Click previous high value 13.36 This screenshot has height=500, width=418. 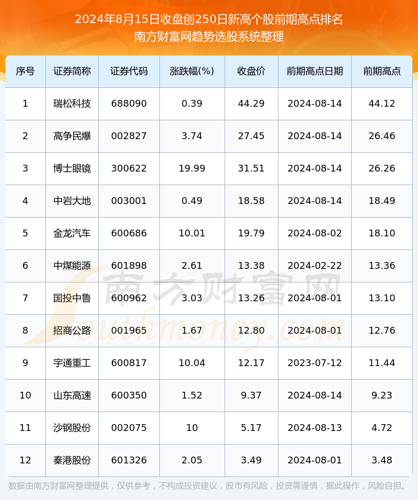coord(381,266)
